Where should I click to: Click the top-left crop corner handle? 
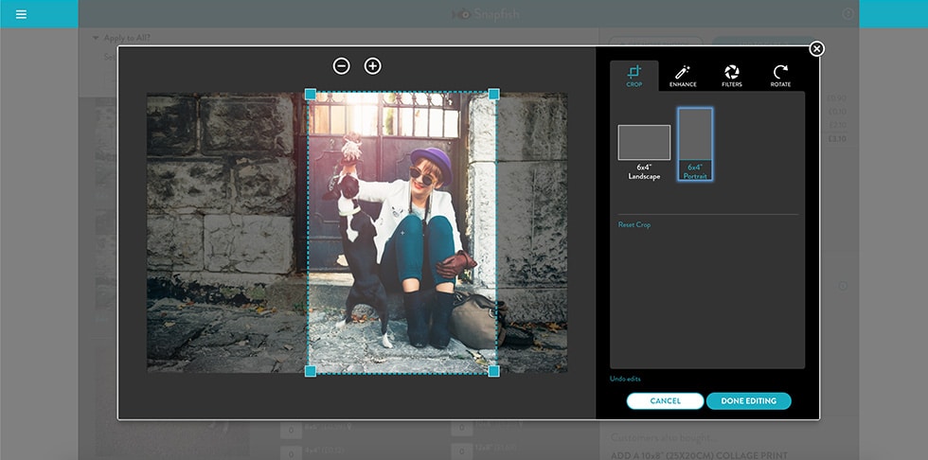(311, 94)
